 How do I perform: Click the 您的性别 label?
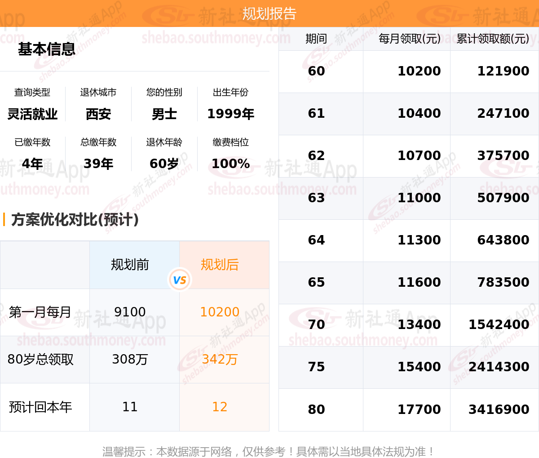pyautogui.click(x=164, y=92)
